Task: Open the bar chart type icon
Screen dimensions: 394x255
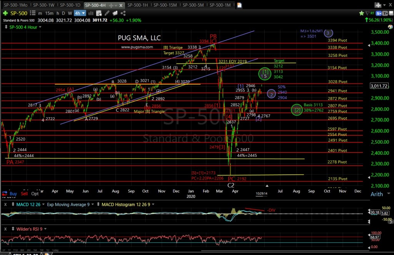Action: tap(91, 13)
